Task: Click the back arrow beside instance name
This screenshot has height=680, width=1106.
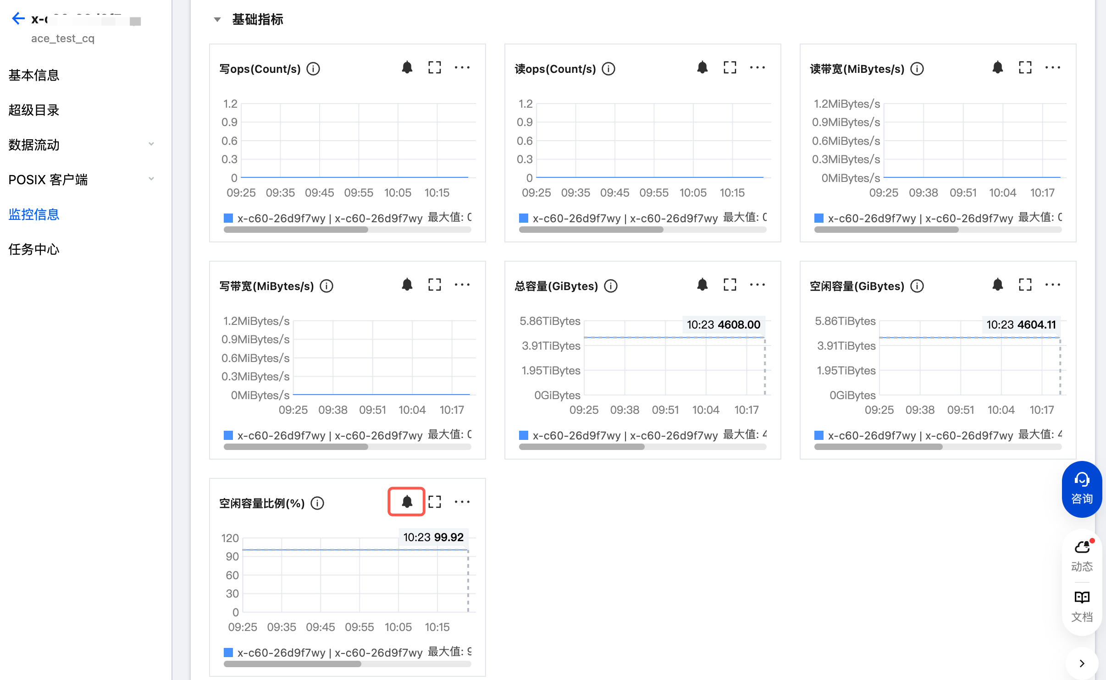Action: click(18, 18)
